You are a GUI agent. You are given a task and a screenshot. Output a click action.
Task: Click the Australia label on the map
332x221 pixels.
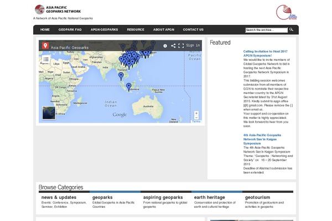click(148, 107)
